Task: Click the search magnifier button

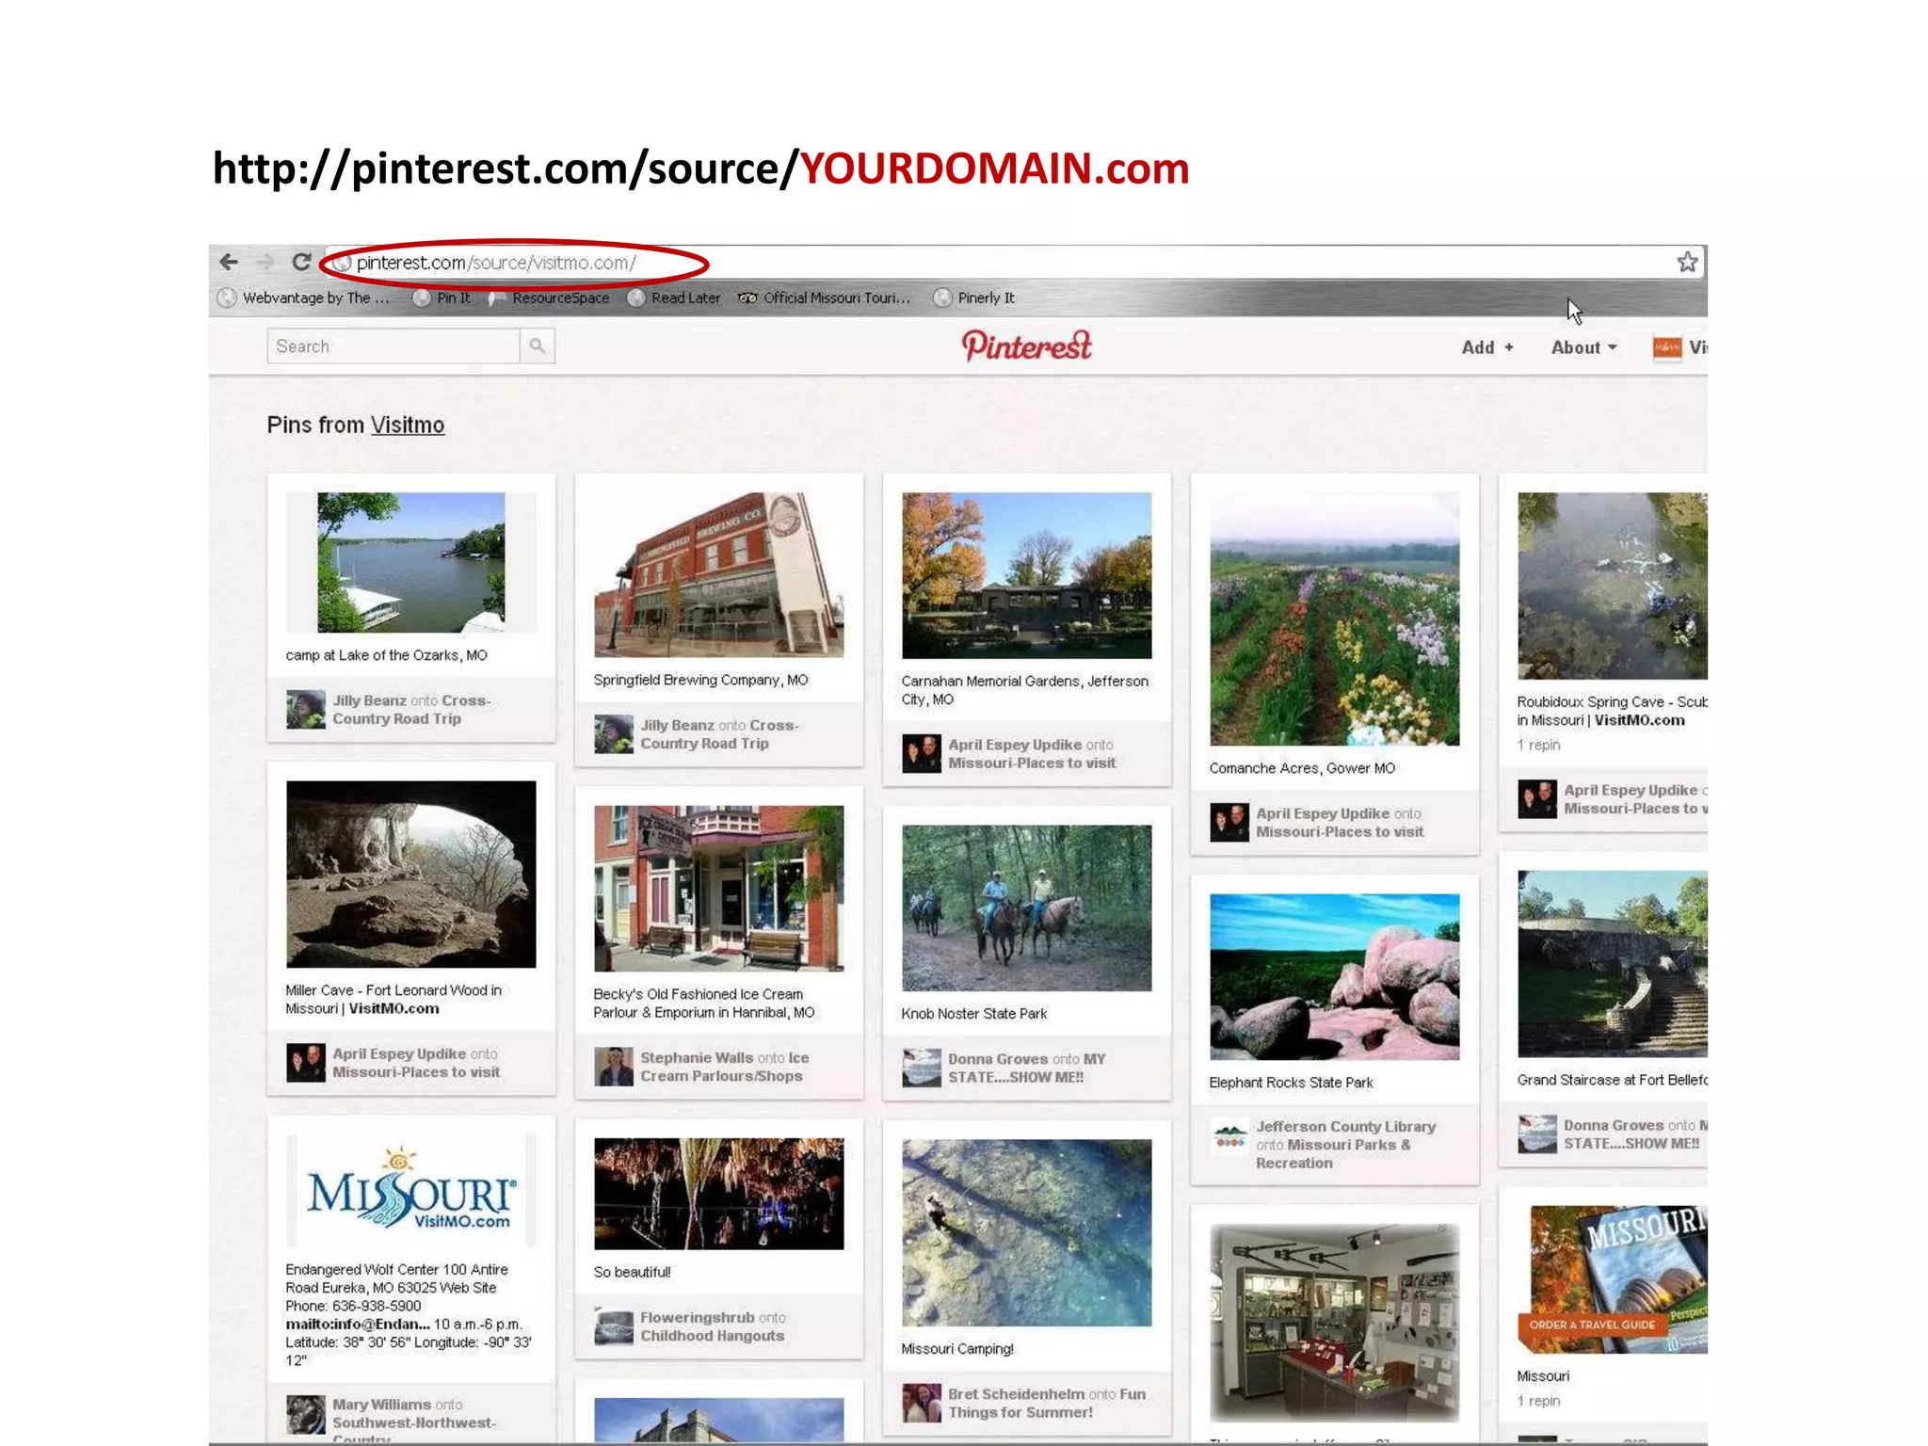Action: (x=537, y=345)
